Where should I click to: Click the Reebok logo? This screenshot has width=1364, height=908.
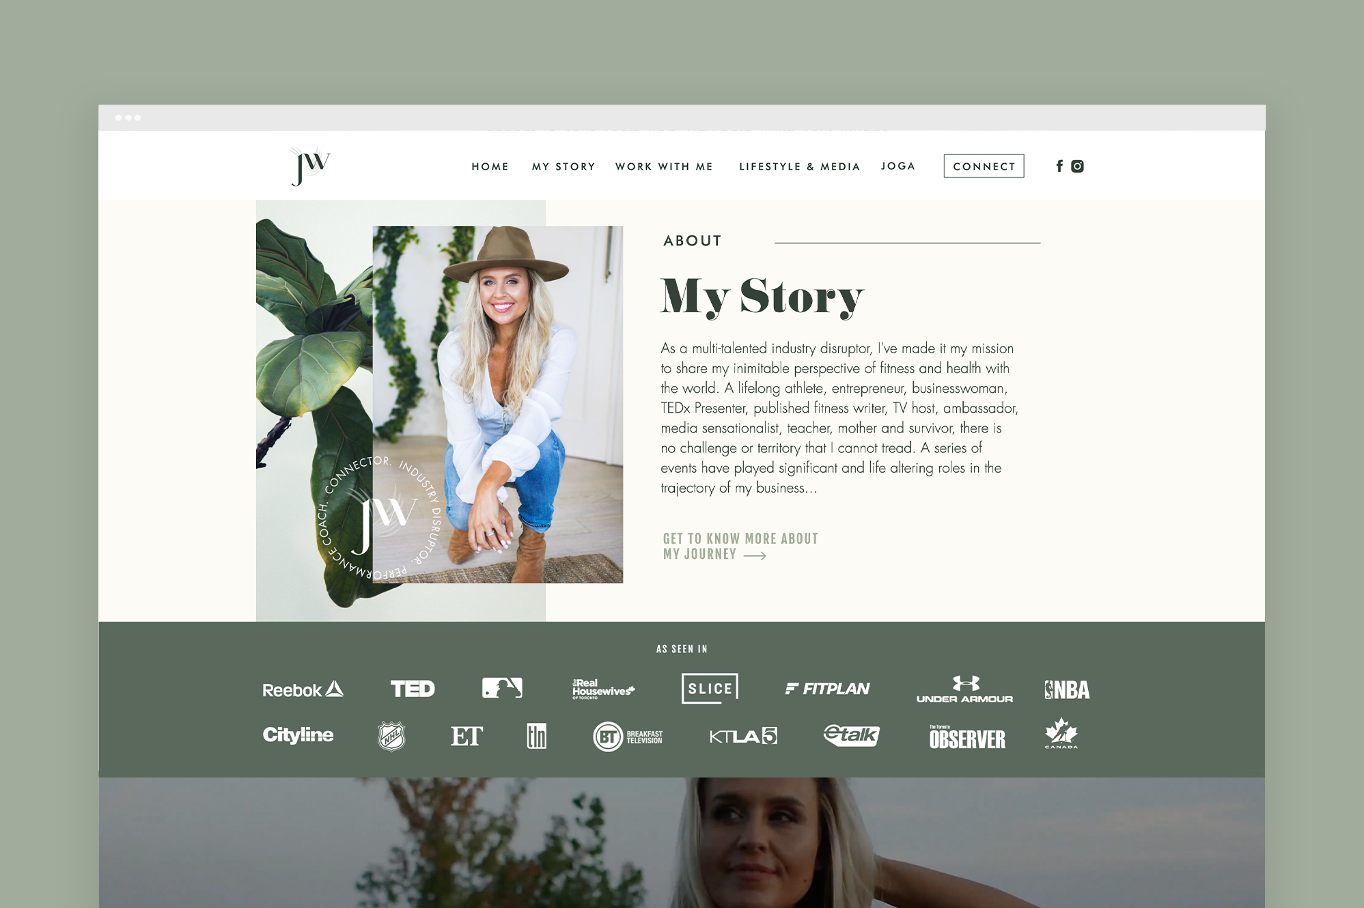[x=303, y=689]
